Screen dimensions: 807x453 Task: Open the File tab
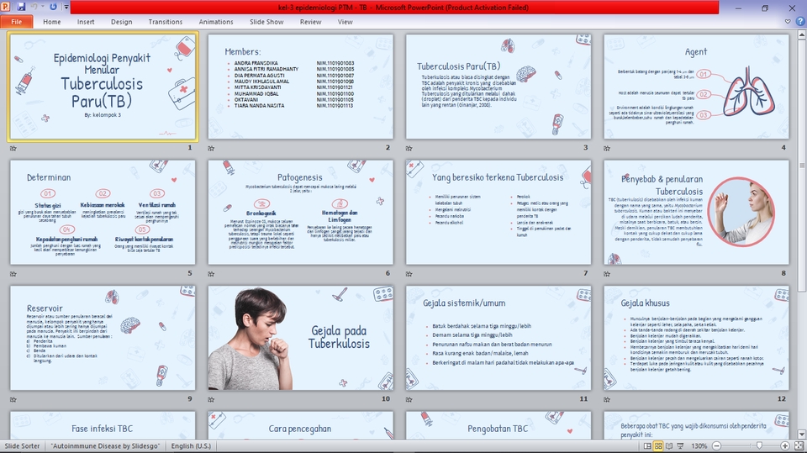17,22
